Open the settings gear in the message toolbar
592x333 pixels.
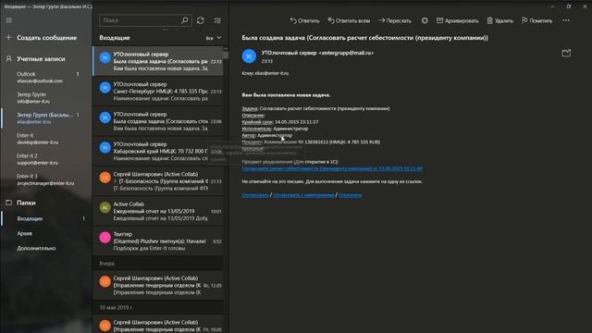click(425, 20)
